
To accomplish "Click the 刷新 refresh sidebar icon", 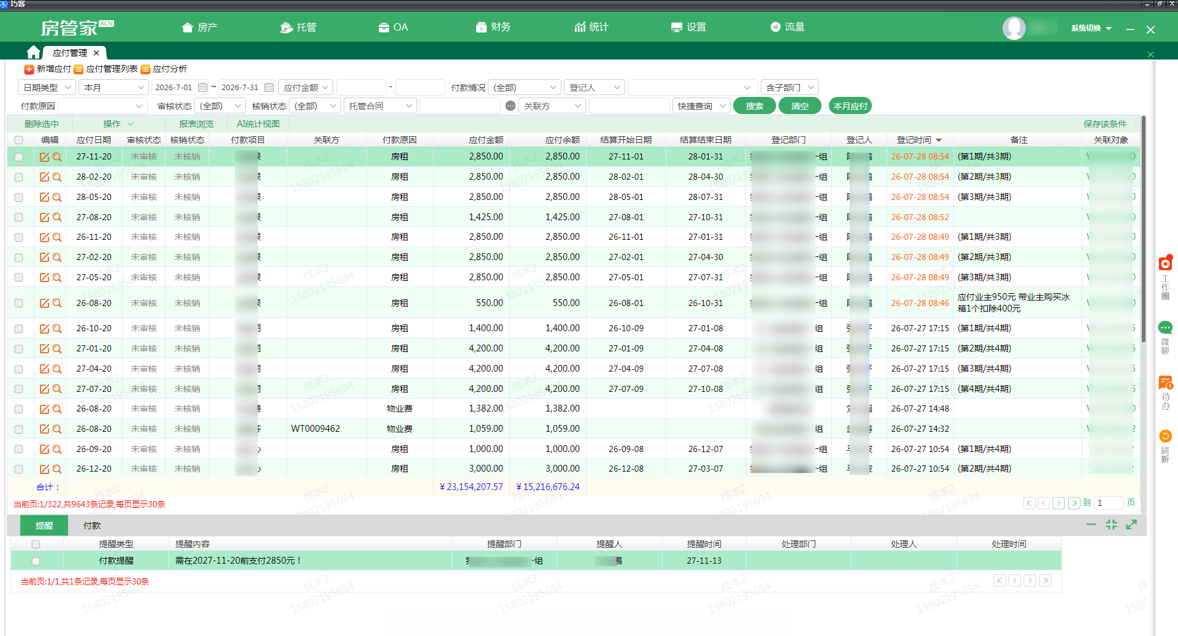I will click(1165, 436).
